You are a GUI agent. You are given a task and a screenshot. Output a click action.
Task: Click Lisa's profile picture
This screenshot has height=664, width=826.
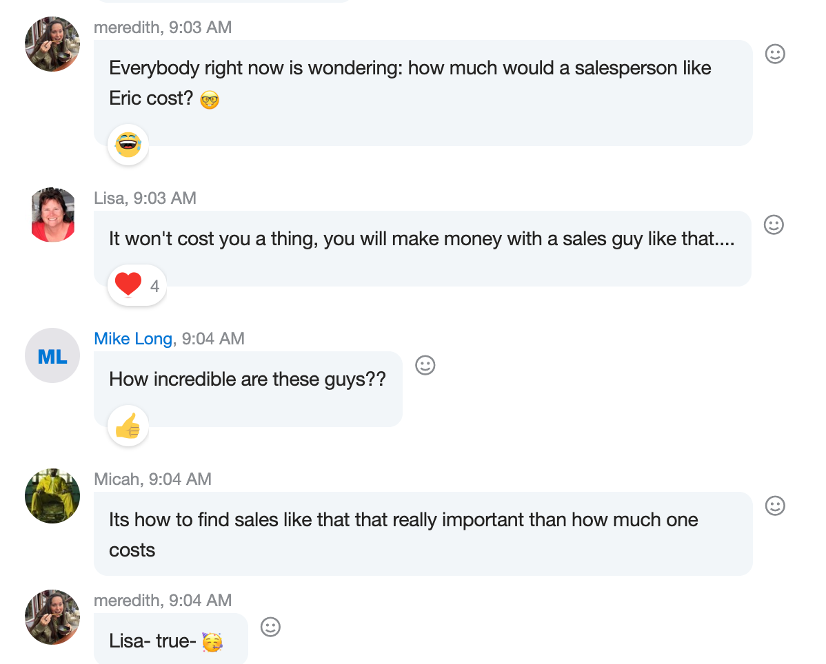(52, 215)
